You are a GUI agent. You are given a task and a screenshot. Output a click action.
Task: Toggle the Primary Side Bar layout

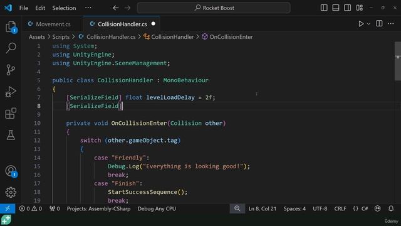click(x=324, y=8)
